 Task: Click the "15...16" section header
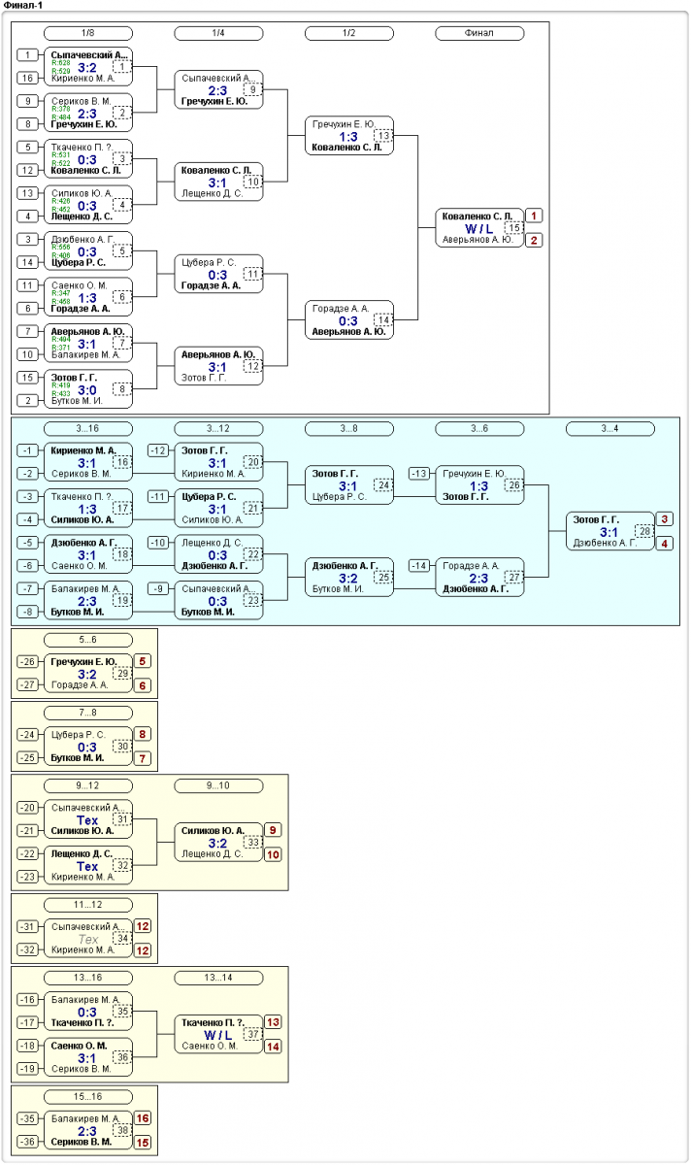[88, 1097]
